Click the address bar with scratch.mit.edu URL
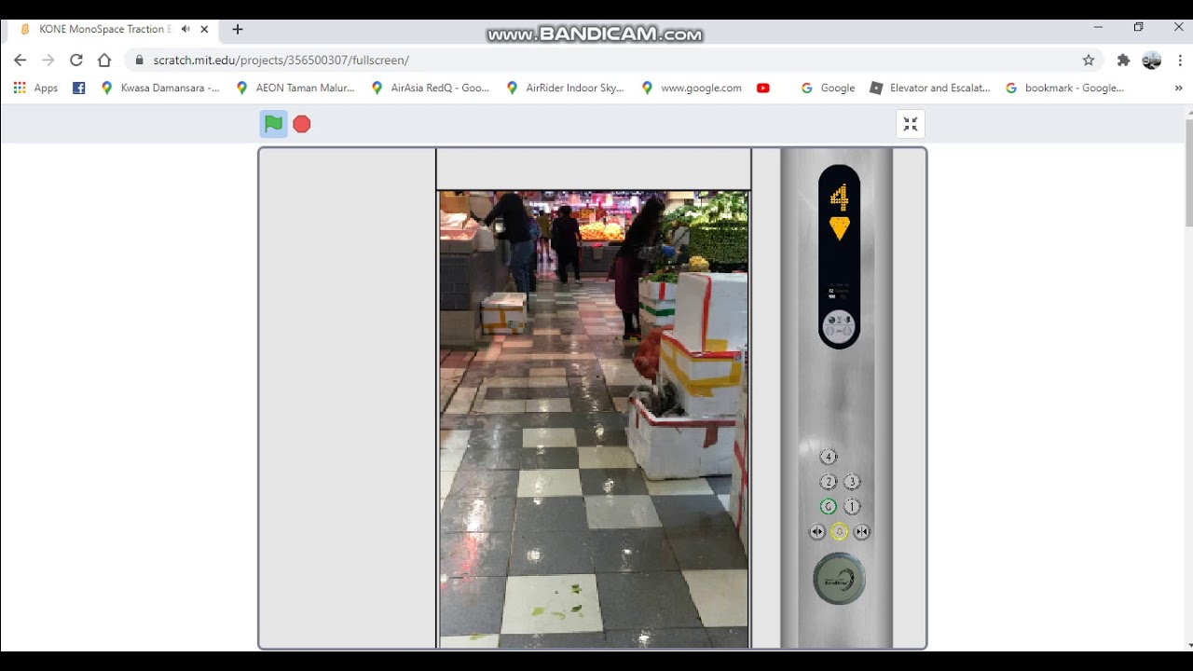 click(x=615, y=60)
